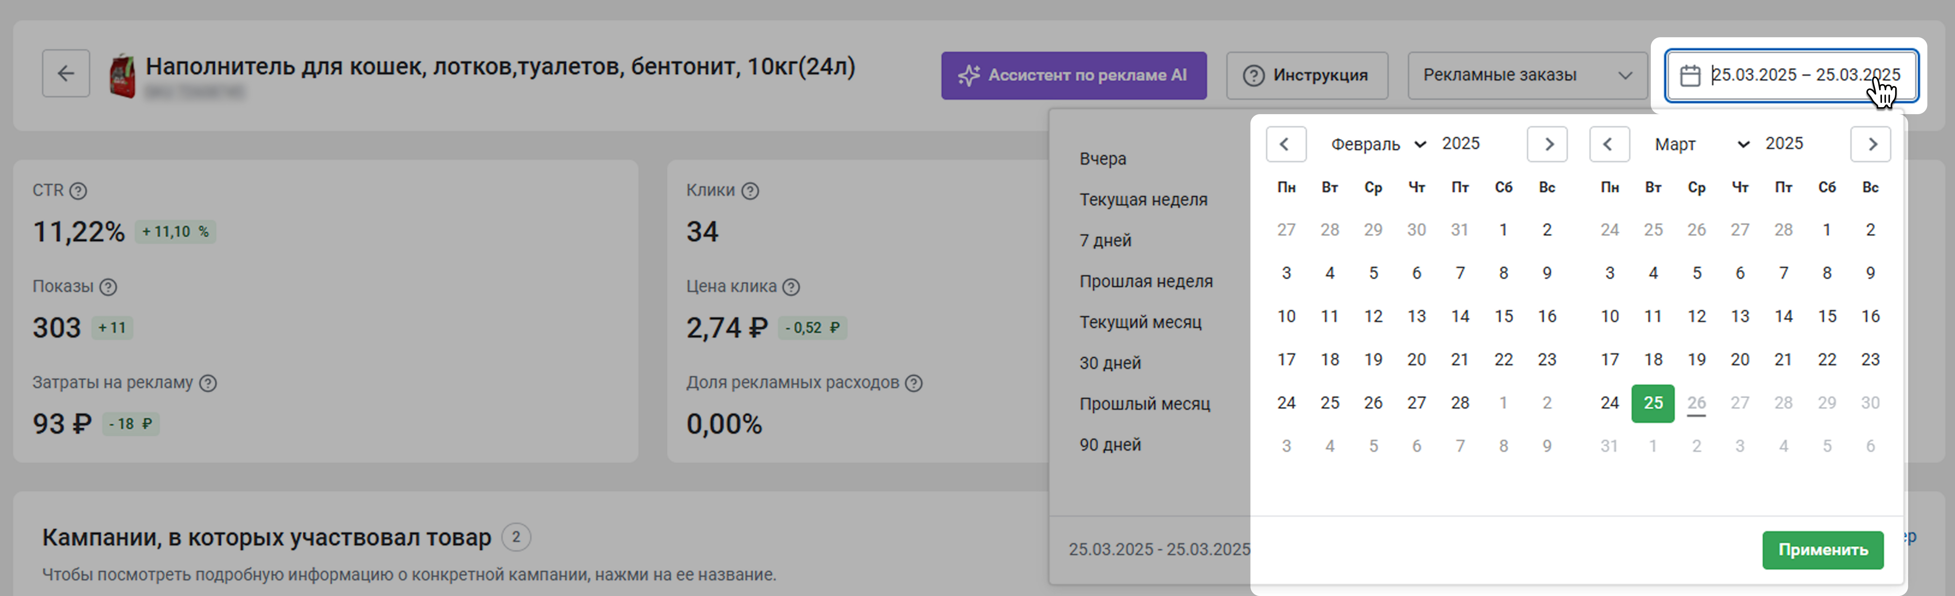Focus the date range input field
The image size is (1955, 596).
pyautogui.click(x=1791, y=75)
